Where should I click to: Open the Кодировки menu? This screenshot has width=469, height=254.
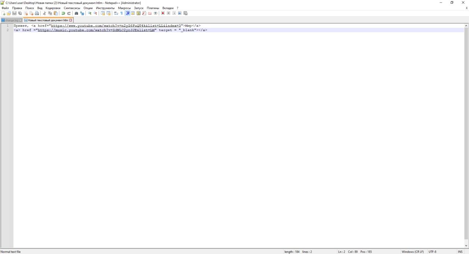click(x=53, y=8)
